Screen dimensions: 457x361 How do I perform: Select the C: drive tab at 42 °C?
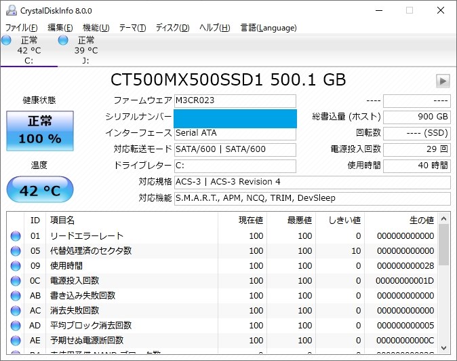29,50
